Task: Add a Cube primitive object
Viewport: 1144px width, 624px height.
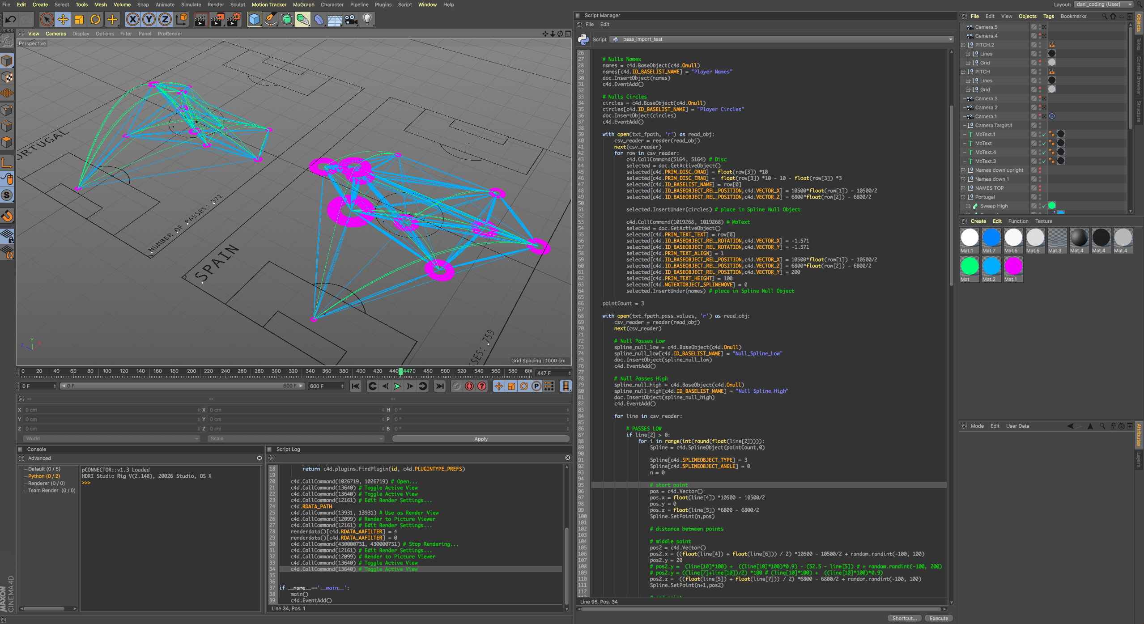Action: coord(254,19)
